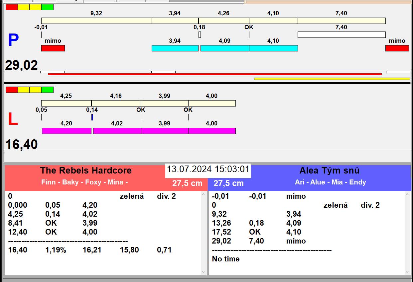Viewport: 413px width, 282px height.
Task: Click the red start light in lane L
Action: tap(12, 90)
